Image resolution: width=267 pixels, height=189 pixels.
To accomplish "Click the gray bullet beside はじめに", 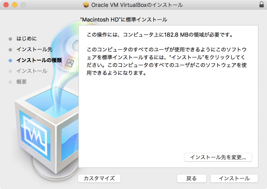I will 10,39.
